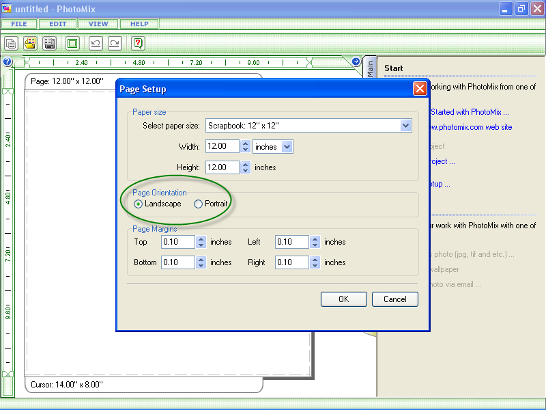Open the FILE menu
546x410 pixels.
click(19, 24)
